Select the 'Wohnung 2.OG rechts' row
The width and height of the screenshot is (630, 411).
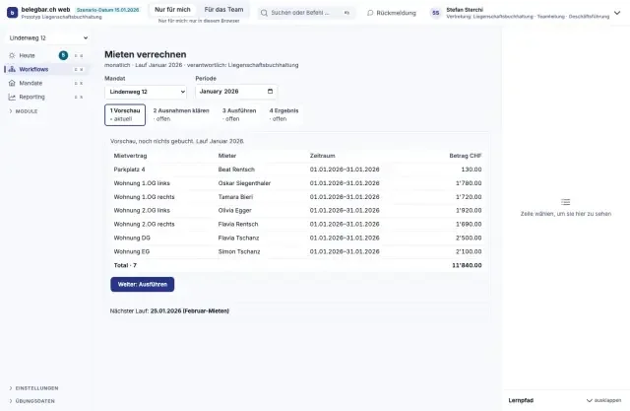(297, 224)
